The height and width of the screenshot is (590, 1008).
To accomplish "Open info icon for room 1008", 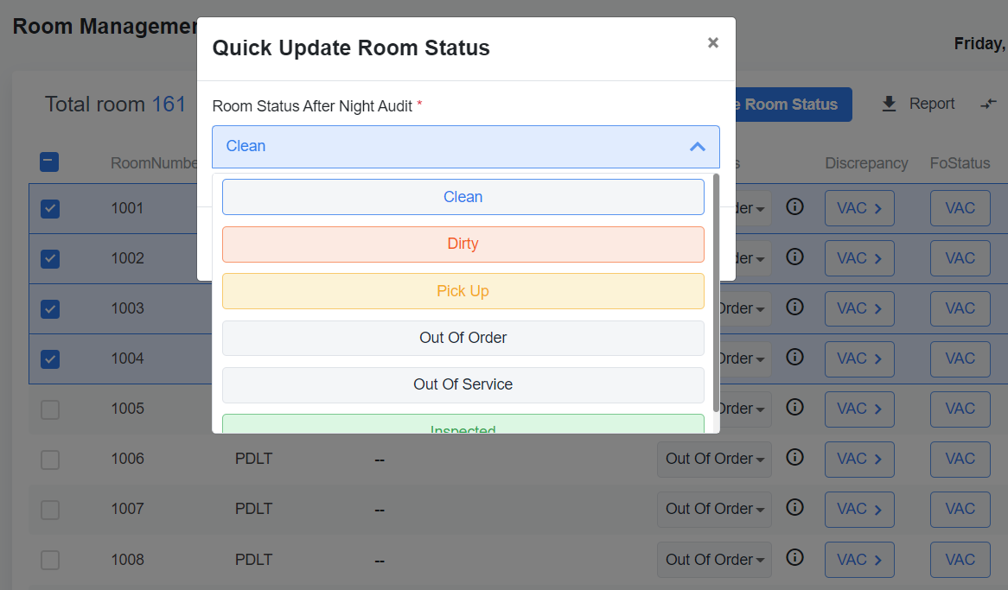I will (x=795, y=558).
